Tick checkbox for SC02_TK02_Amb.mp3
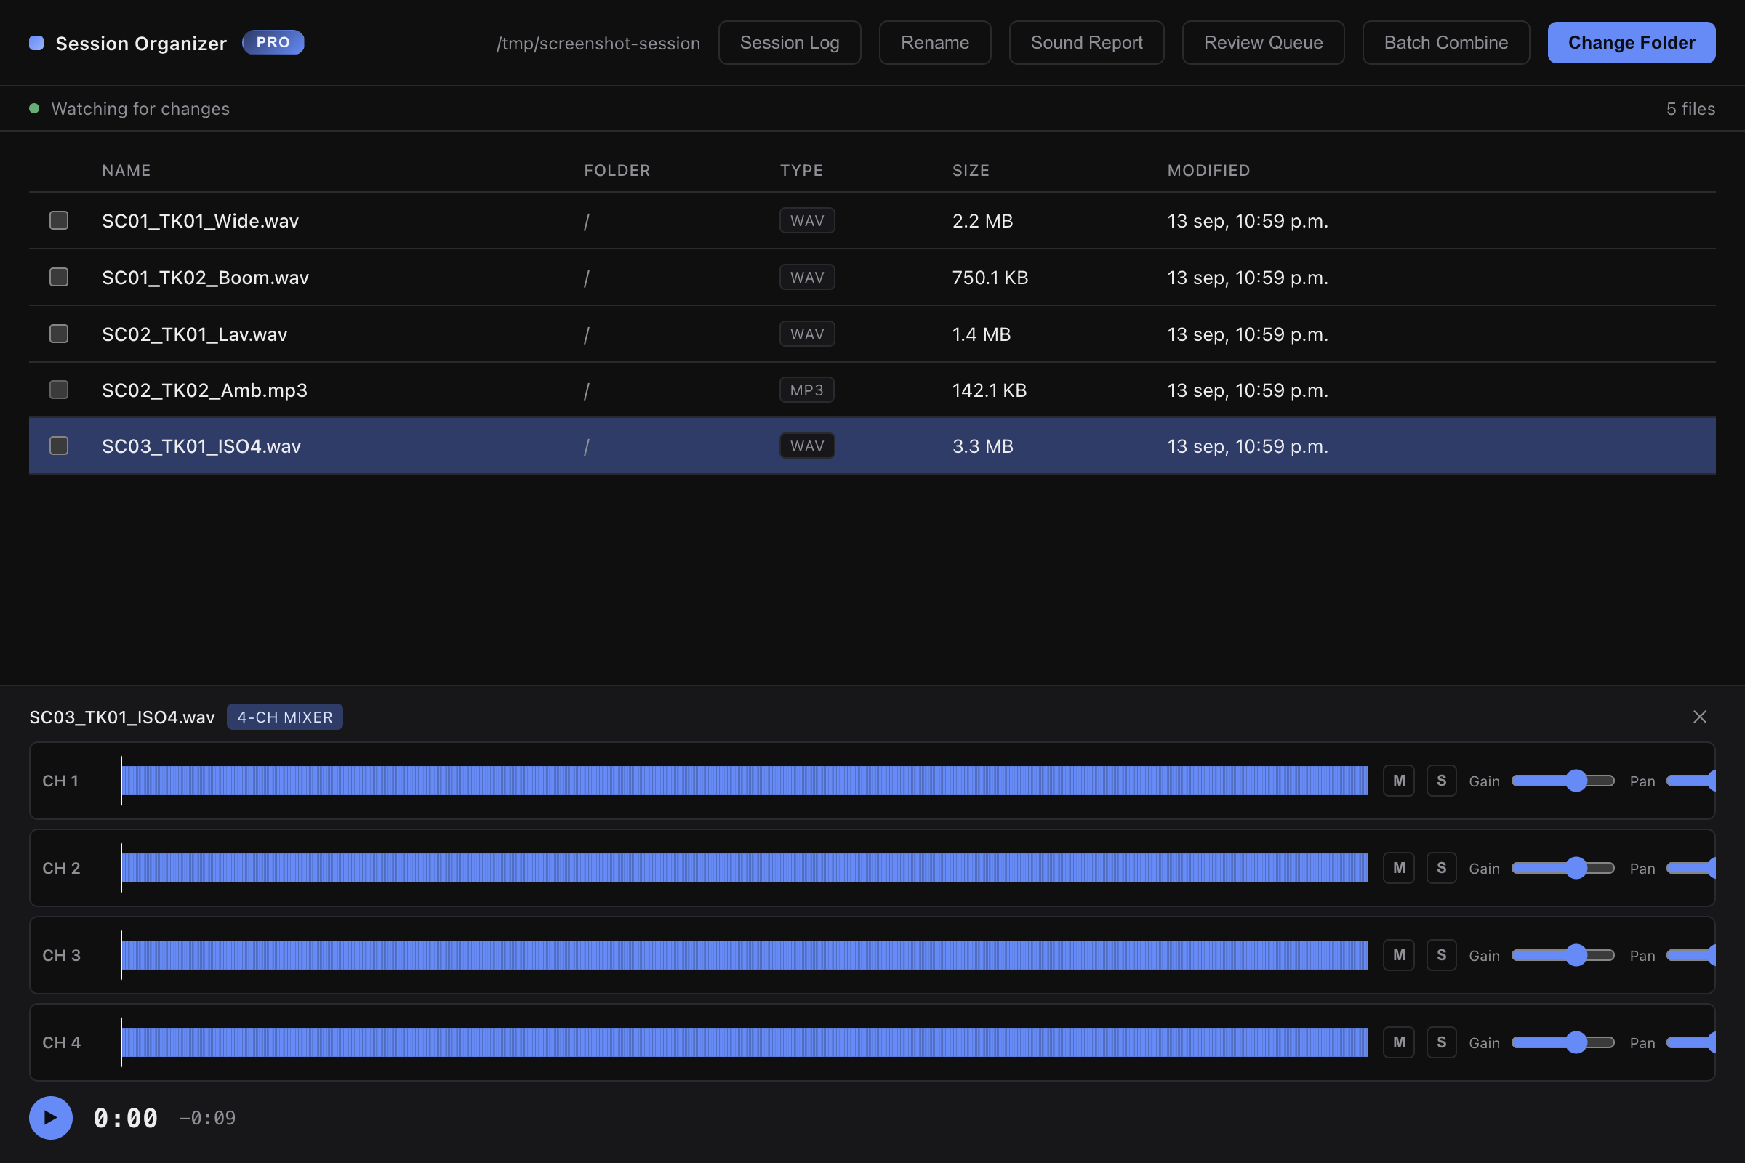 pos(59,390)
